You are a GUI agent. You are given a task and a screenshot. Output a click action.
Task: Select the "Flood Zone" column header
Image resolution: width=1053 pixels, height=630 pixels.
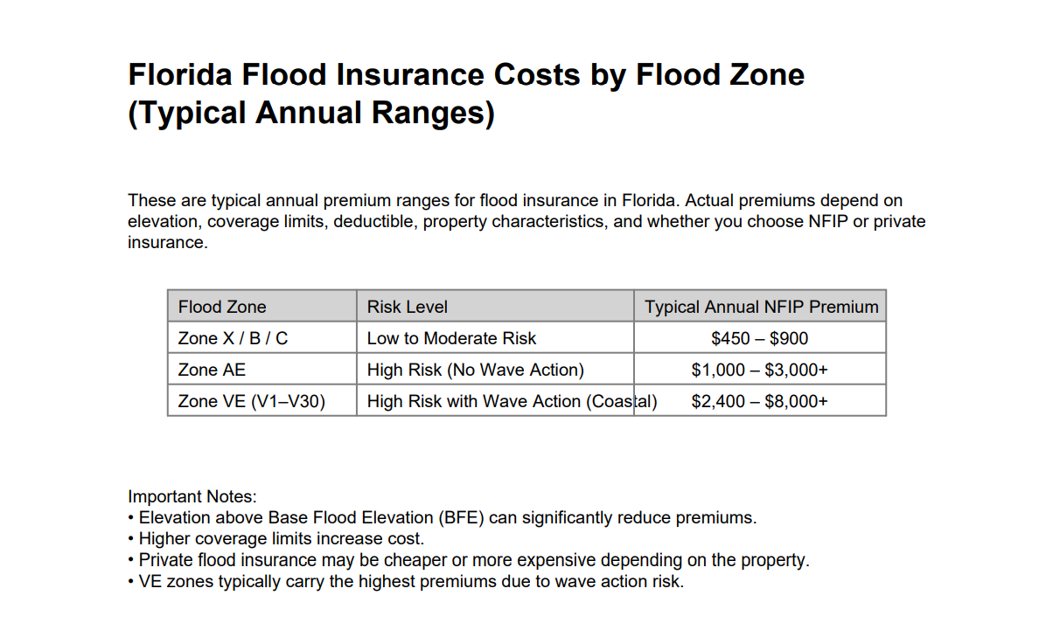tap(222, 307)
